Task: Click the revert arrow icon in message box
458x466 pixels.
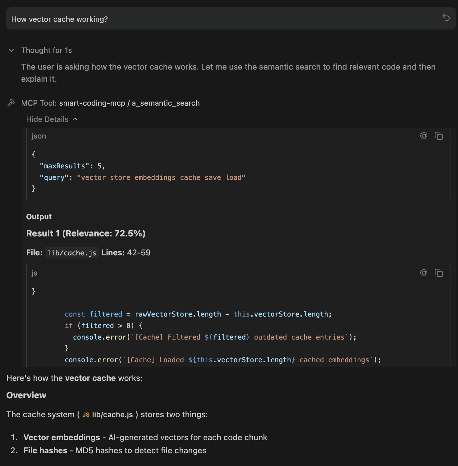Action: coord(446,17)
